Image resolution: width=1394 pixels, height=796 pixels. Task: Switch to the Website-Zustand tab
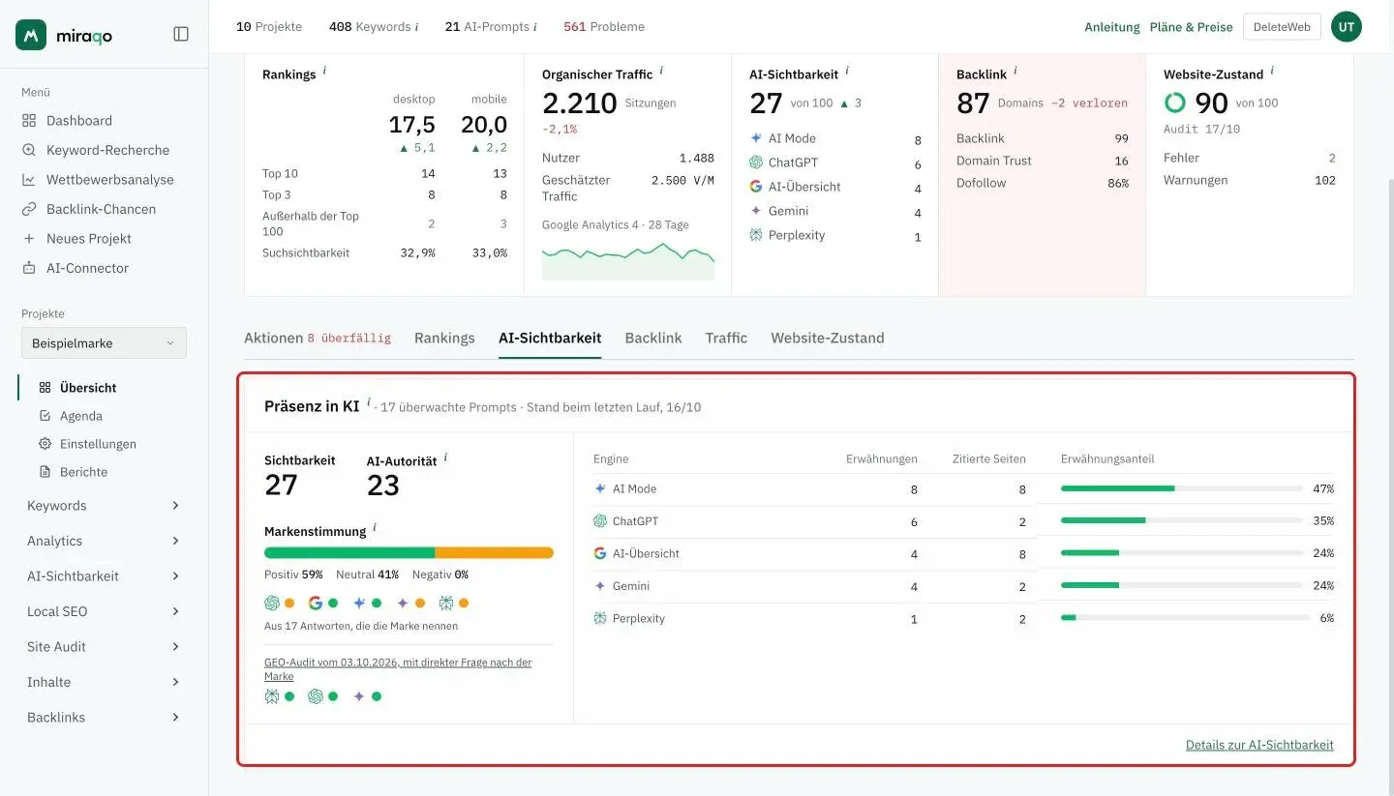[x=828, y=339]
